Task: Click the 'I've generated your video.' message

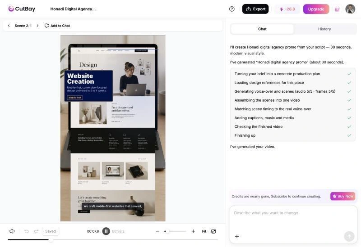Action: click(x=253, y=147)
